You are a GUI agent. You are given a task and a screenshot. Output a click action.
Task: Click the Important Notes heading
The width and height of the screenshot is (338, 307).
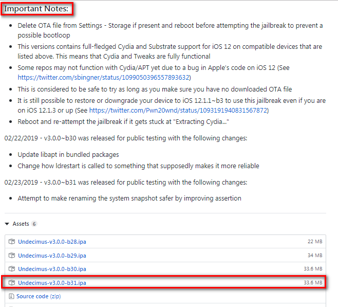(36, 9)
